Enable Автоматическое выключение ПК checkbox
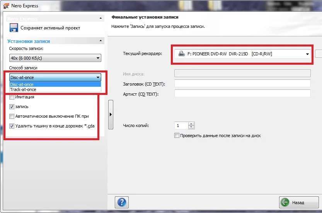This screenshot has height=213, width=322. click(12, 116)
